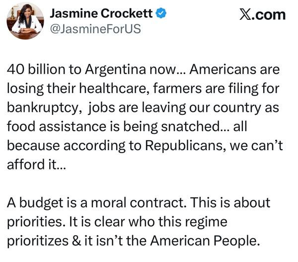Click the word "Argentina" in the tweet

115,70
